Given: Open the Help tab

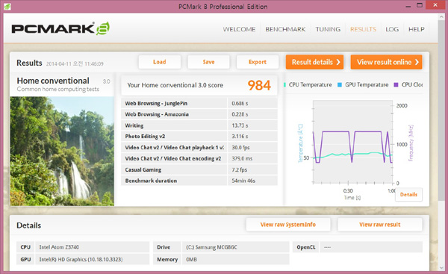Looking at the screenshot, I should pos(417,29).
